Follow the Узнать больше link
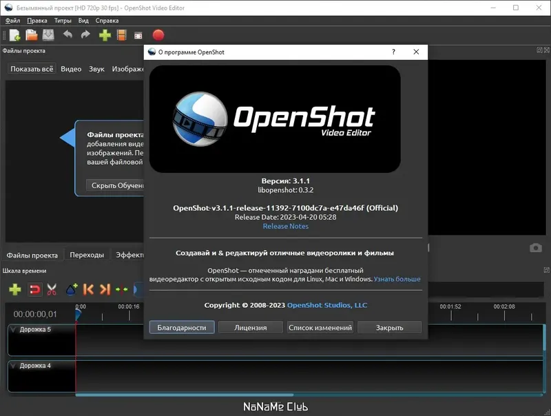 pyautogui.click(x=397, y=279)
